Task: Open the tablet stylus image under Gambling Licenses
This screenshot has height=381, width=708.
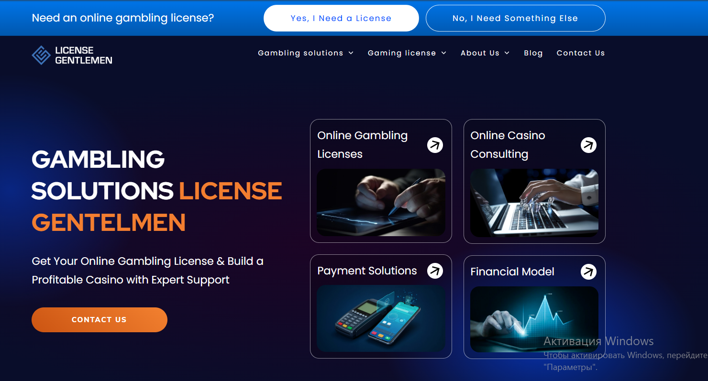Action: pyautogui.click(x=381, y=202)
